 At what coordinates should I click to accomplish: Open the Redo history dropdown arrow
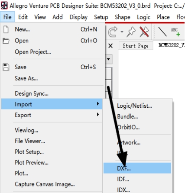coord(122,32)
